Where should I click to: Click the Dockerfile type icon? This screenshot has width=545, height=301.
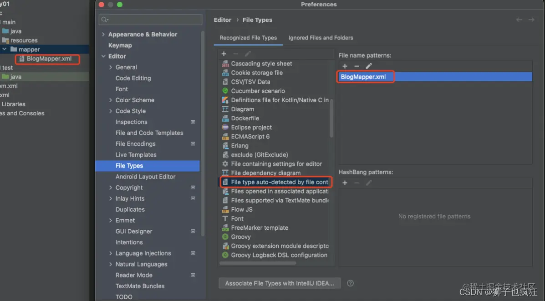[x=225, y=118]
